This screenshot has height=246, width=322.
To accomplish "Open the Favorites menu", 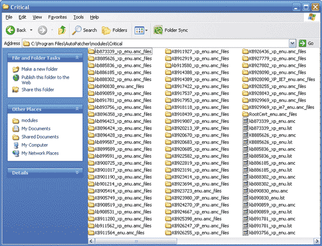I will [57, 17].
